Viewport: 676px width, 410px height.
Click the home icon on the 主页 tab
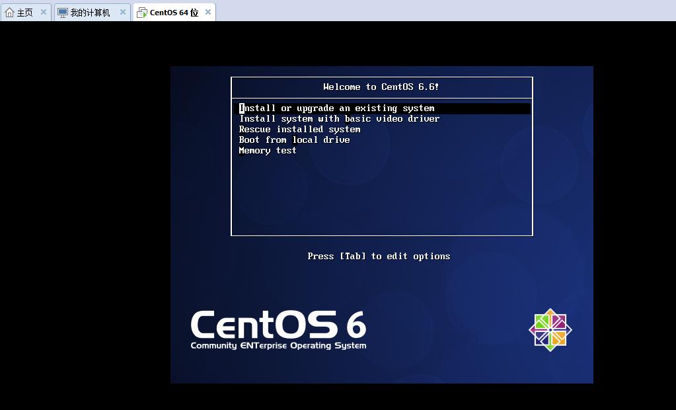click(x=9, y=11)
